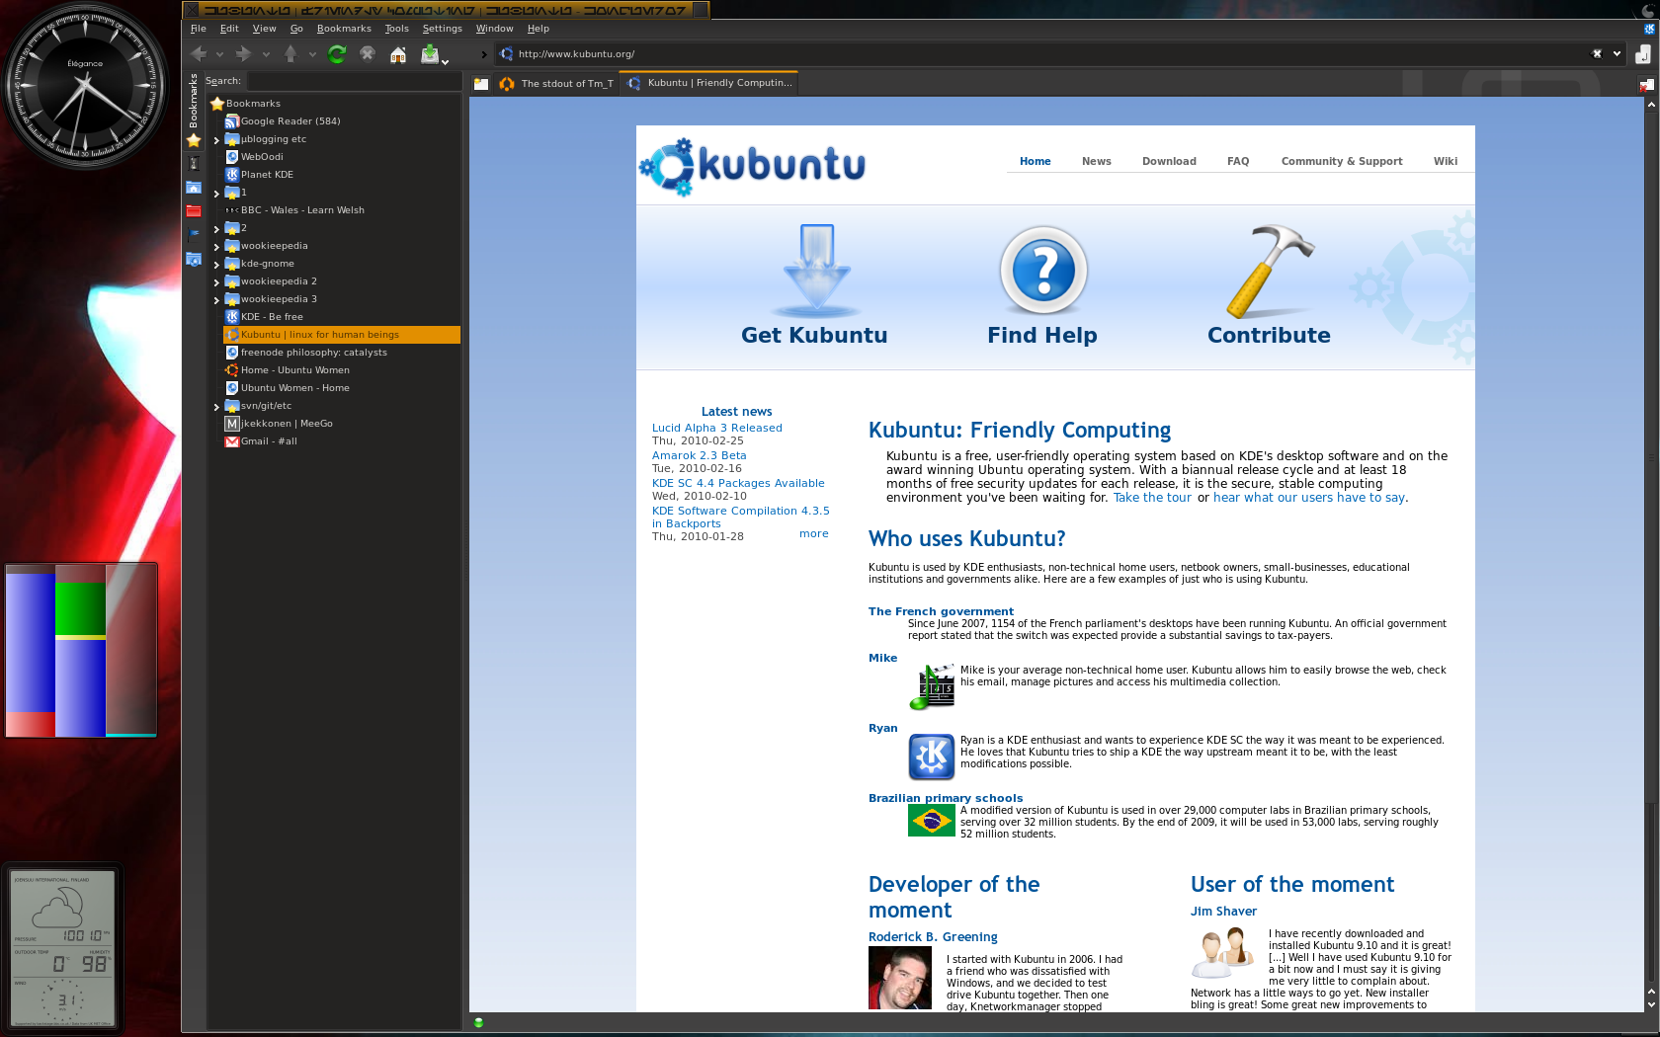Open the Home Folder sidebar icon

click(x=194, y=187)
